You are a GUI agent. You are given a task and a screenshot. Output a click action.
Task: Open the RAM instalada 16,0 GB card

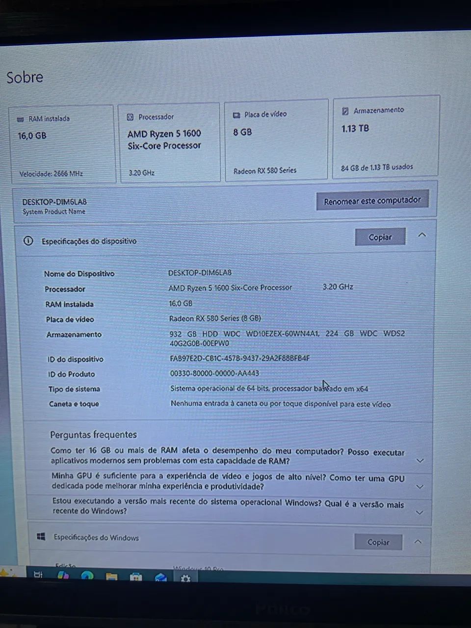click(x=62, y=144)
